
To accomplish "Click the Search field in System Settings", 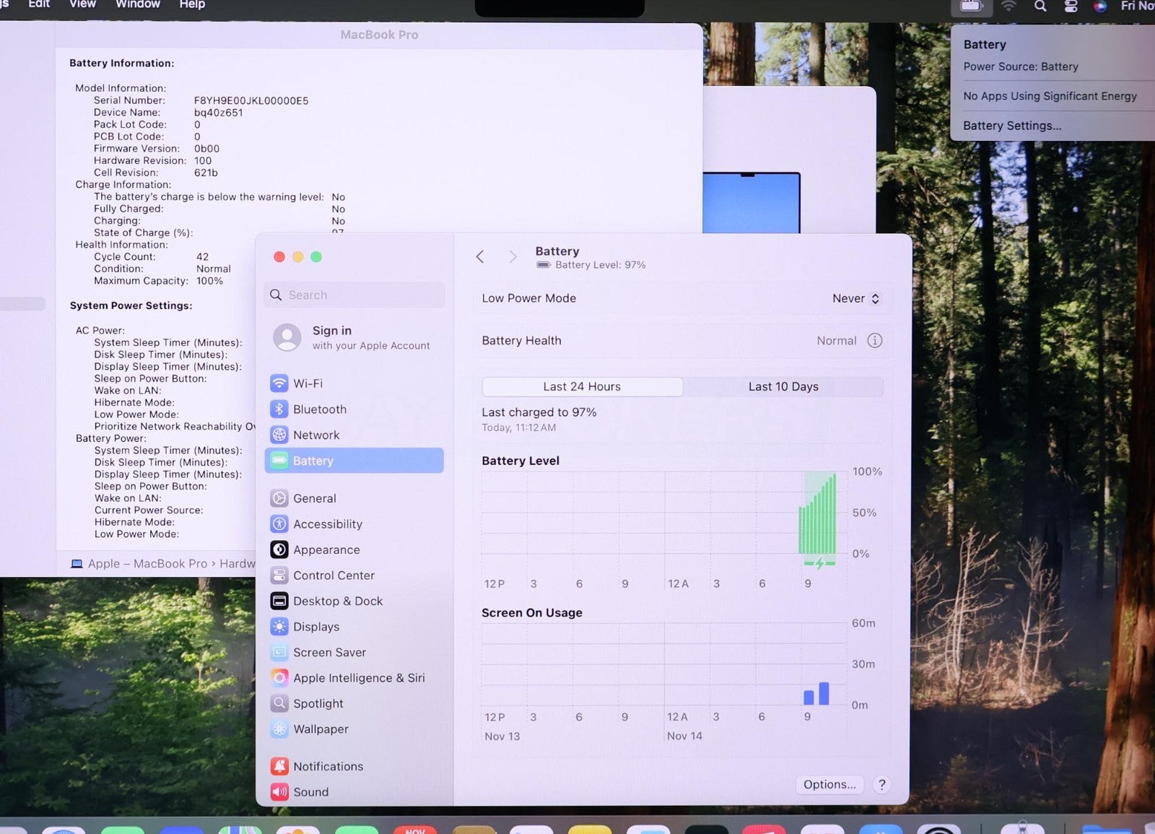I will tap(355, 295).
